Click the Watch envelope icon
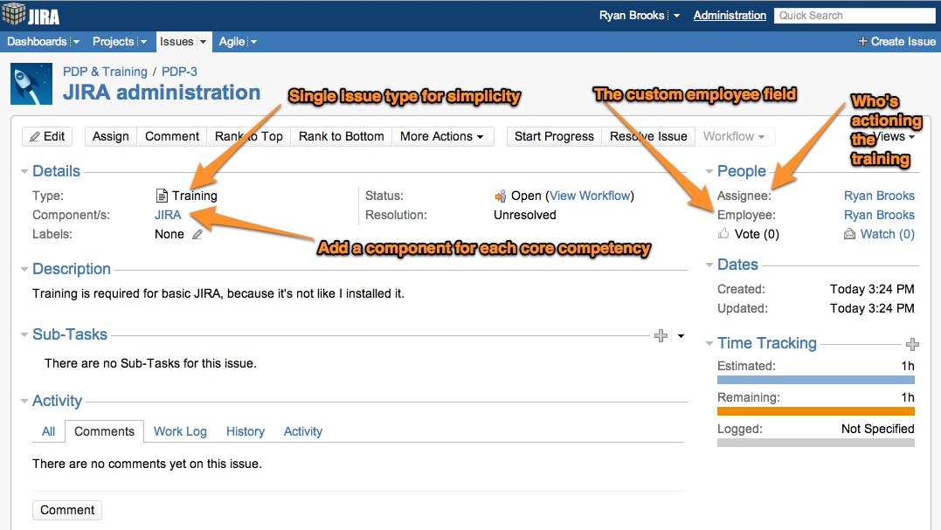 (849, 234)
